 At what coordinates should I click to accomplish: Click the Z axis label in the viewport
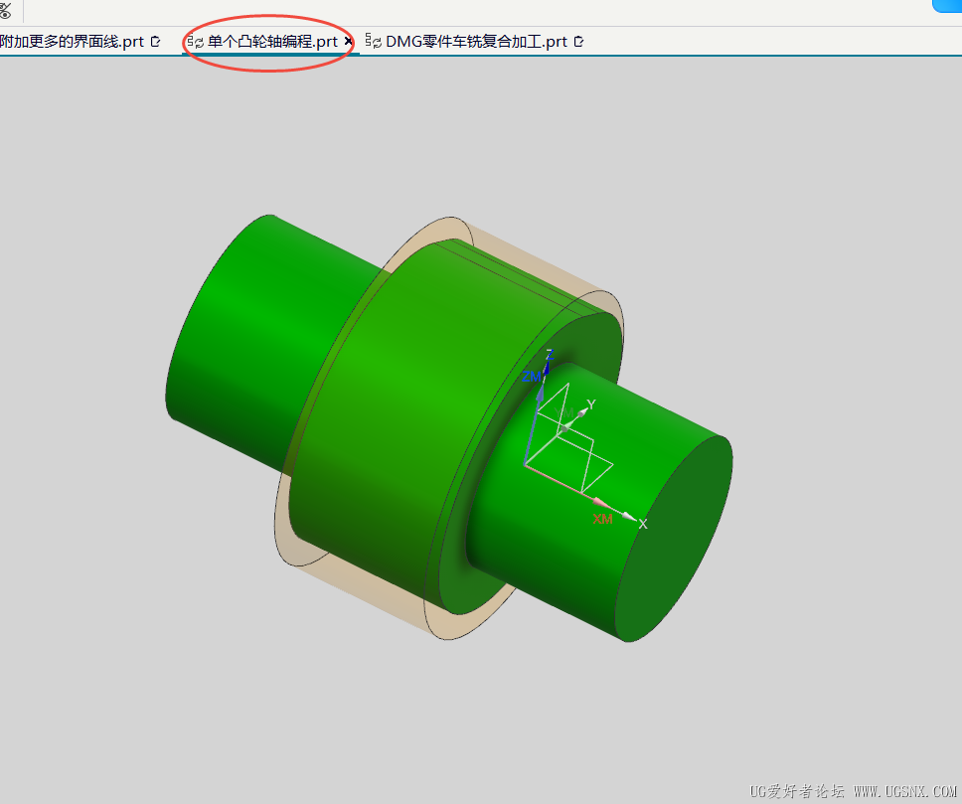coord(550,357)
